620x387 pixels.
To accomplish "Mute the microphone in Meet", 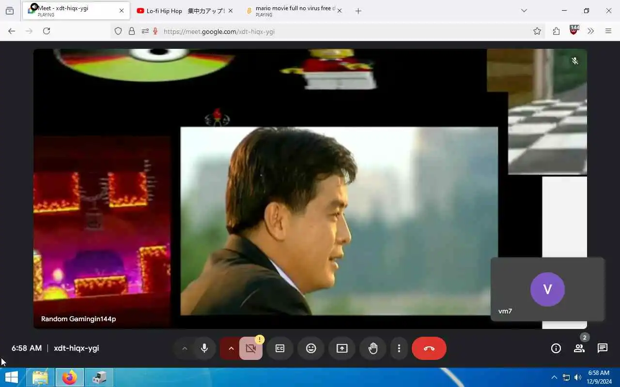I will click(x=204, y=348).
